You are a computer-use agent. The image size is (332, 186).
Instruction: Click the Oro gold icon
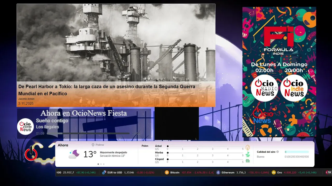[x=274, y=173]
